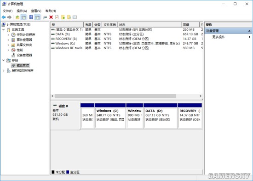The height and width of the screenshot is (181, 253).
Task: Click the blue Help question-mark icon
Action: (31, 17)
